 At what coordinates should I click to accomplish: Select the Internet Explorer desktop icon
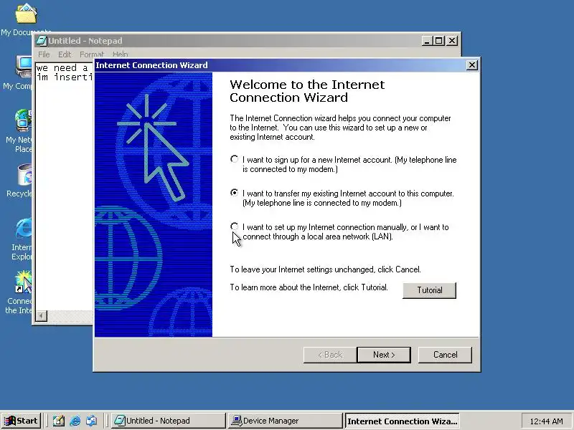click(22, 239)
